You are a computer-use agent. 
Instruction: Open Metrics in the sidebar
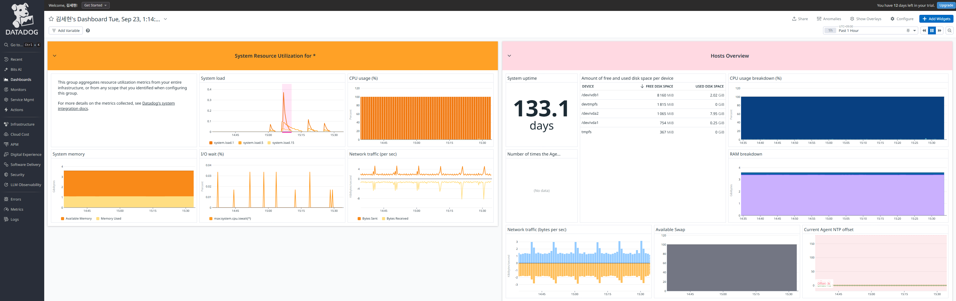pos(17,209)
